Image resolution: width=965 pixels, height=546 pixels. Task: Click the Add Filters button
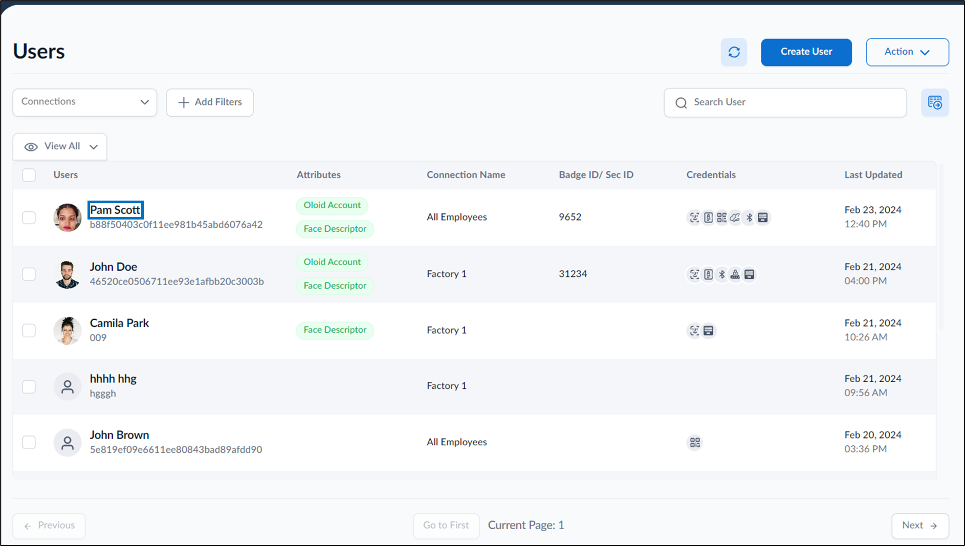pos(210,102)
